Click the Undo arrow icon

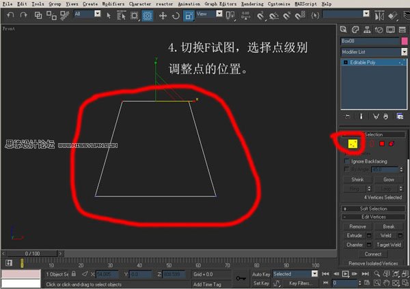[10, 16]
